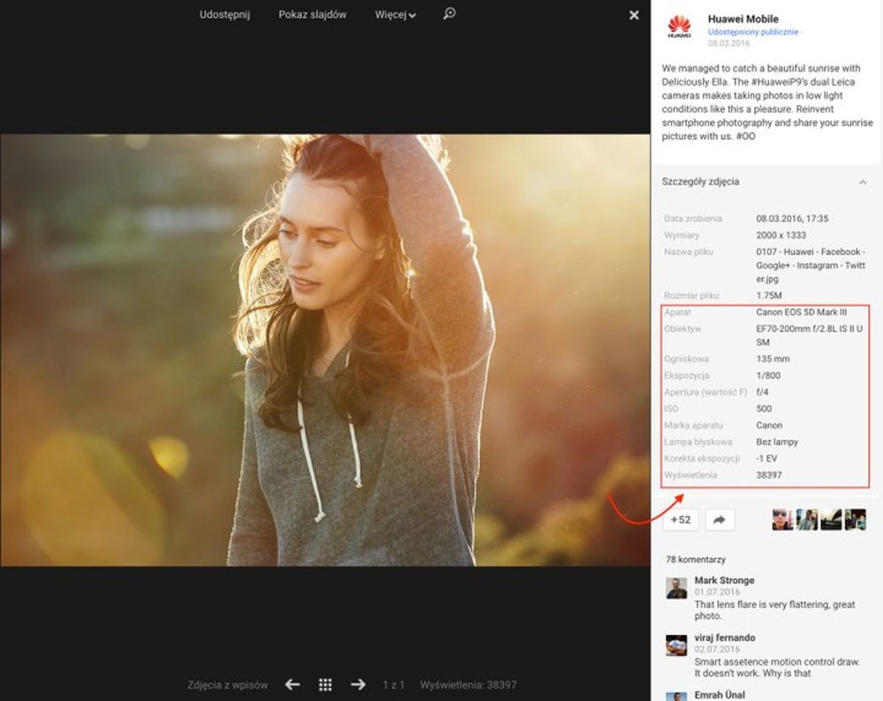The width and height of the screenshot is (883, 701).
Task: Select the 'Bez lampy' flash value
Action: pos(777,441)
